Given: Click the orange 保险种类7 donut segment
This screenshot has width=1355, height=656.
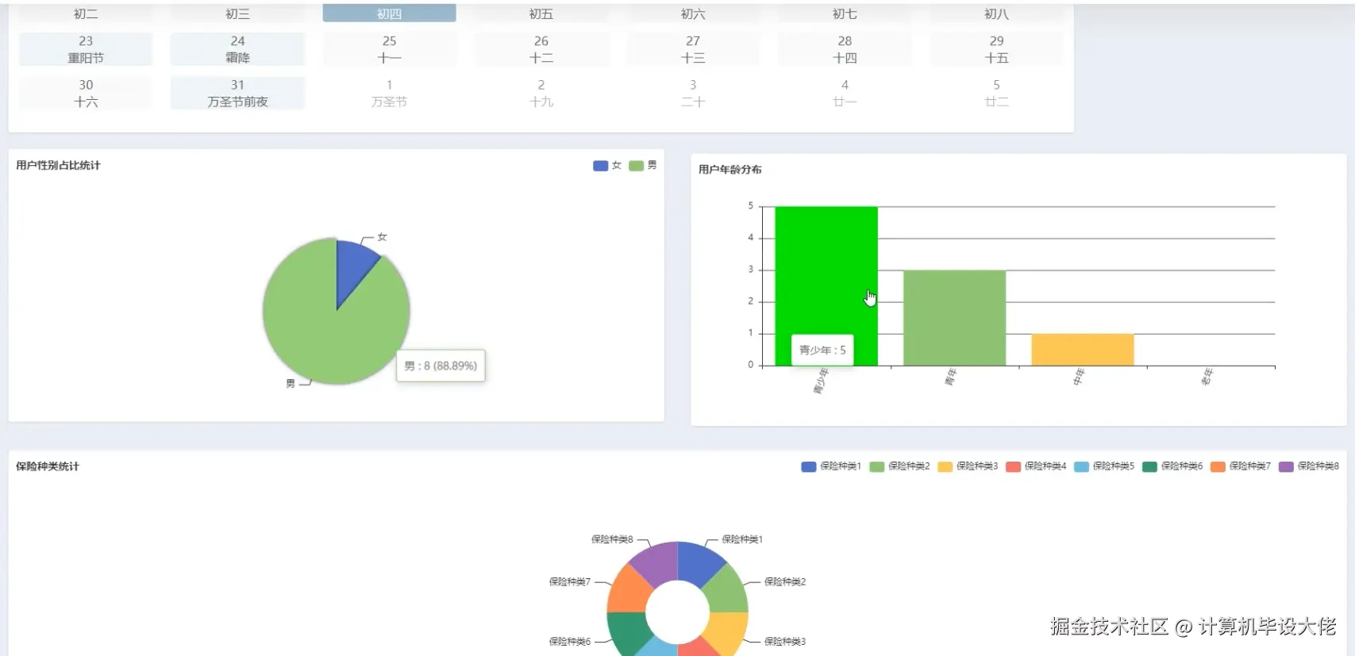Looking at the screenshot, I should 629,590.
